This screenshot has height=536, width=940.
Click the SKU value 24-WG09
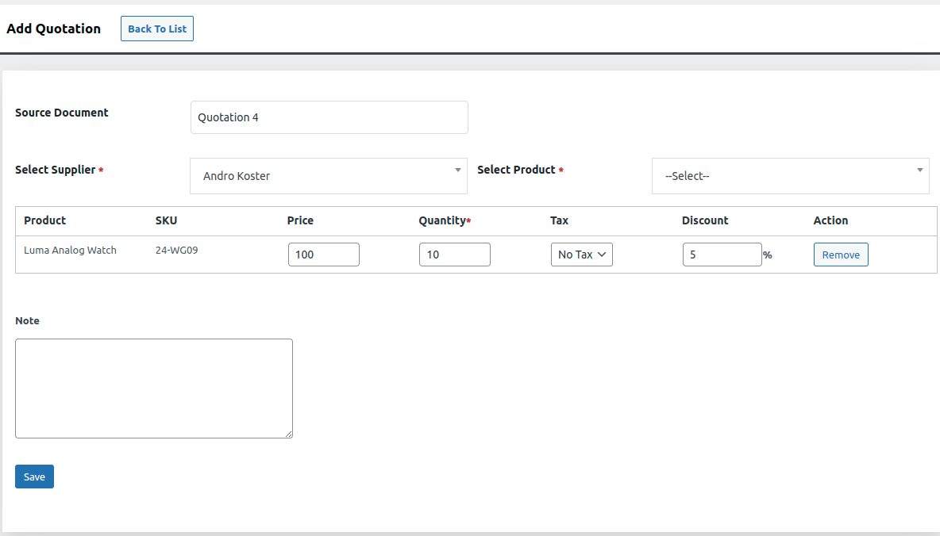[177, 251]
